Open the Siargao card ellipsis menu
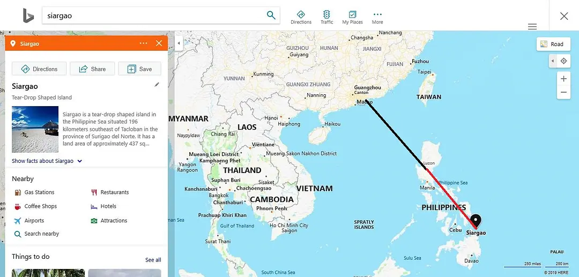 (143, 43)
